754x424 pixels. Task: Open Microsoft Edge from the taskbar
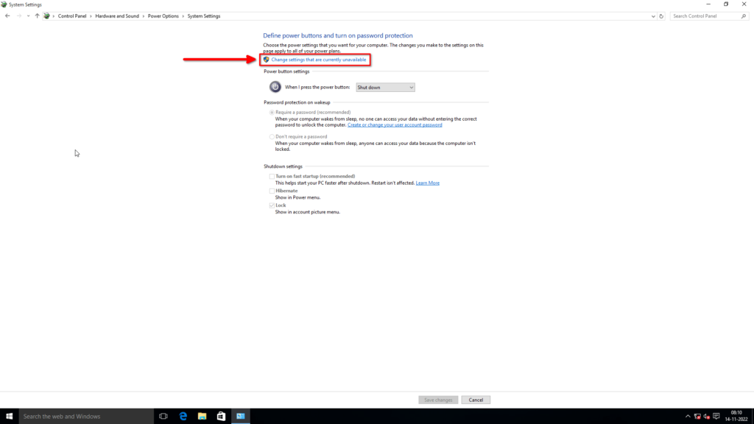182,416
